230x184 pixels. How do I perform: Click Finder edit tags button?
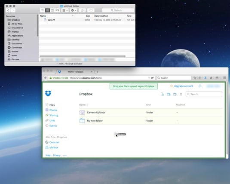91,10
